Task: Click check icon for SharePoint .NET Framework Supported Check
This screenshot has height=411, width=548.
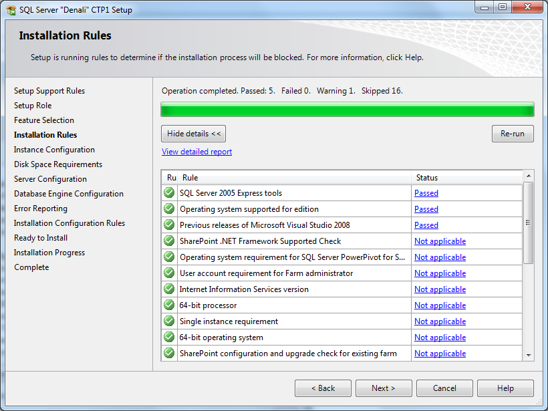Action: (x=169, y=241)
